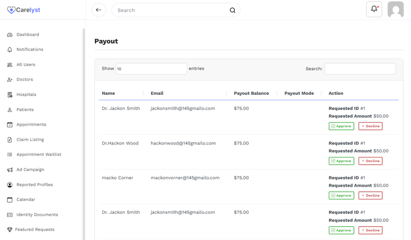Viewport: 411px width, 240px height.
Task: Click the Identity Documents card icon
Action: [x=10, y=215]
